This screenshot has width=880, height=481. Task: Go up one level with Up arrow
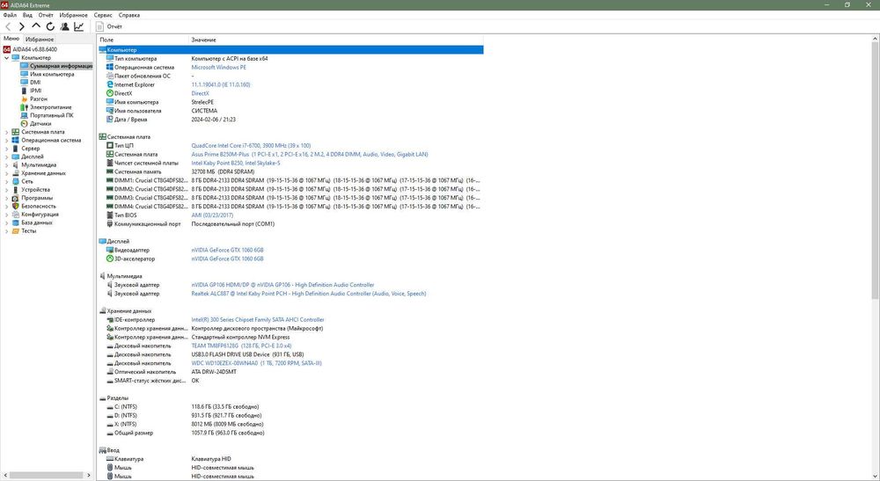tap(36, 26)
